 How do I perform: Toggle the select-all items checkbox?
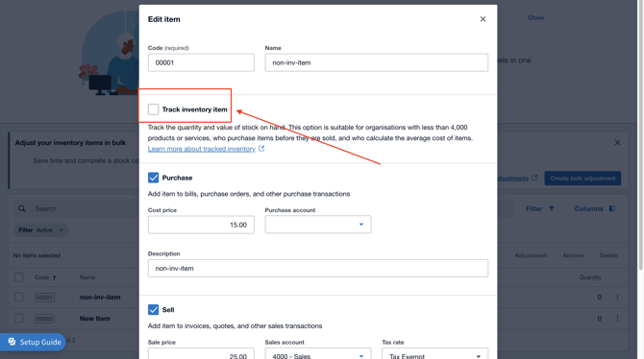[x=19, y=277]
